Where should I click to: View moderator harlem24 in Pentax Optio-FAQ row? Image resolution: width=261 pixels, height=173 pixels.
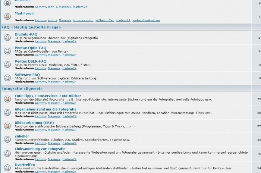69,55
